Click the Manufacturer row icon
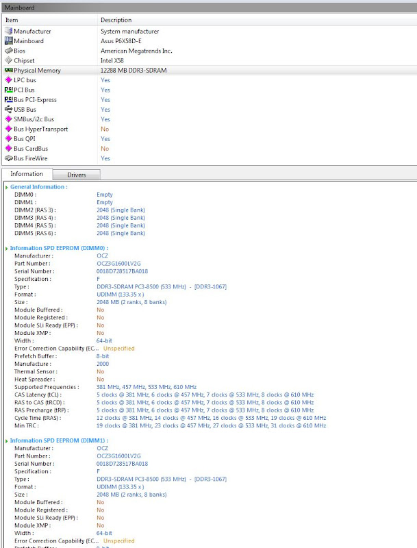Screen dimensions: 417x548 (9, 31)
